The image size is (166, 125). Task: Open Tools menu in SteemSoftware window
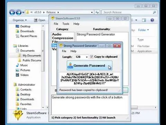66,24
